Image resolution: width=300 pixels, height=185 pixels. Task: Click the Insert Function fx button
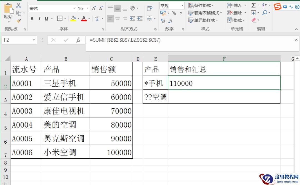pyautogui.click(x=78, y=40)
